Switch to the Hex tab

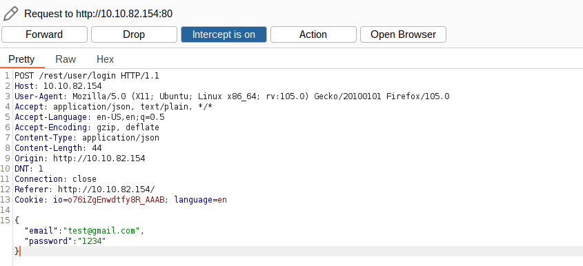click(x=106, y=59)
